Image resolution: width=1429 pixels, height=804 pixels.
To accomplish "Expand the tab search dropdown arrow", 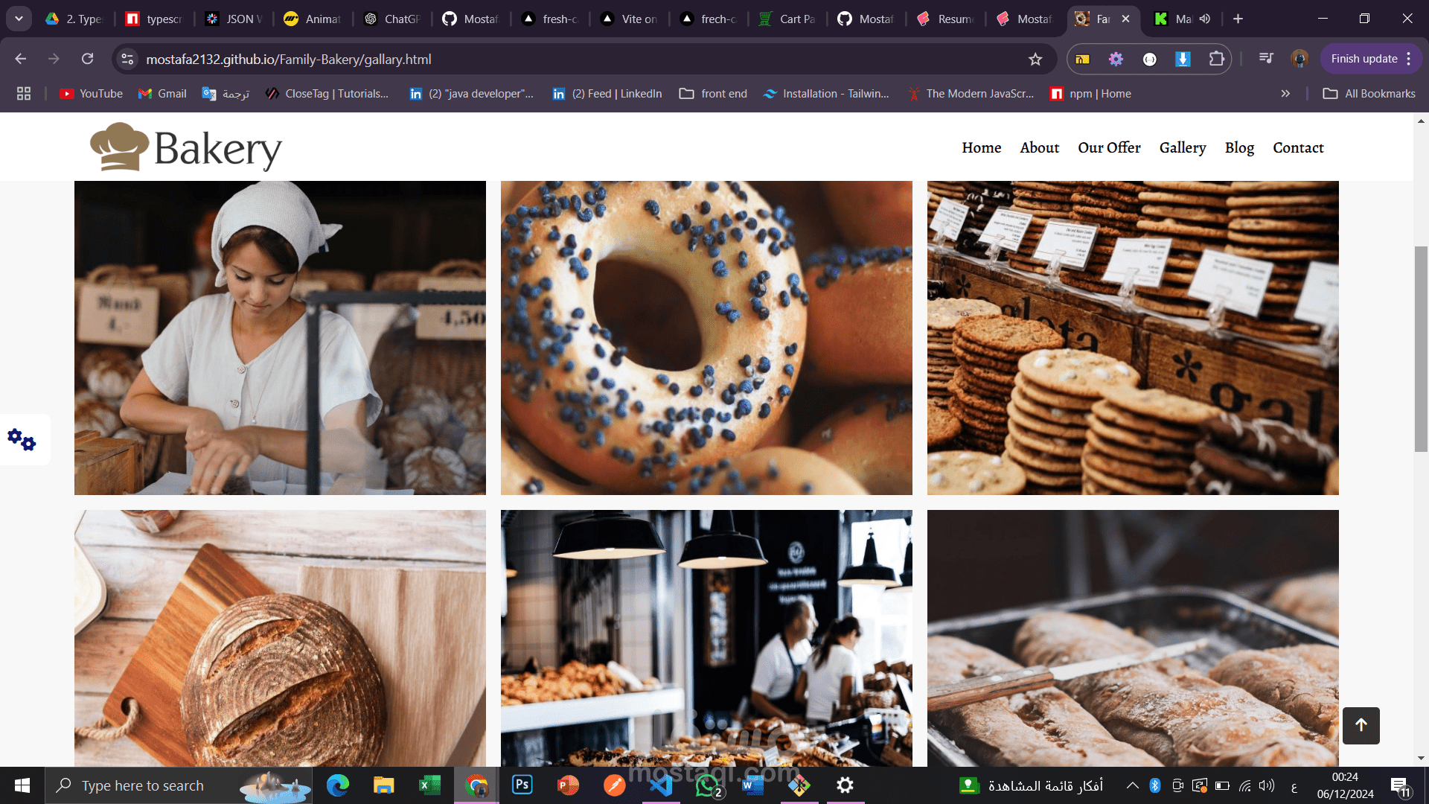I will coord(19,19).
